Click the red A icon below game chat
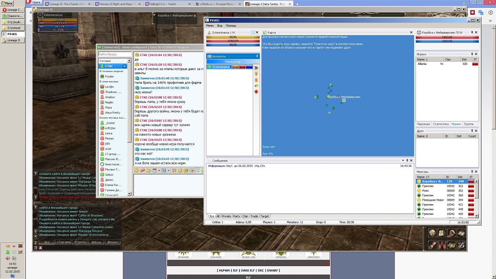Screen dimensions: 496x279 [40, 248]
